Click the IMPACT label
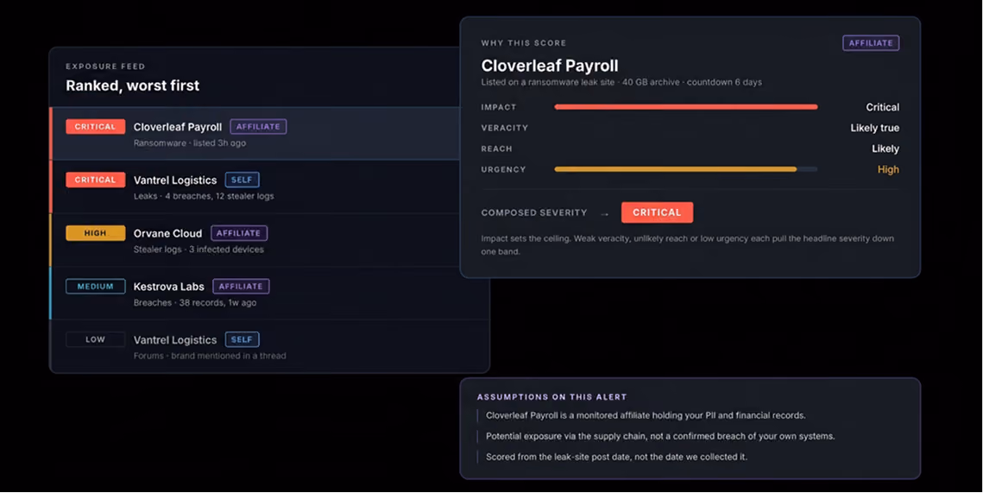This screenshot has height=493, width=983. 498,107
